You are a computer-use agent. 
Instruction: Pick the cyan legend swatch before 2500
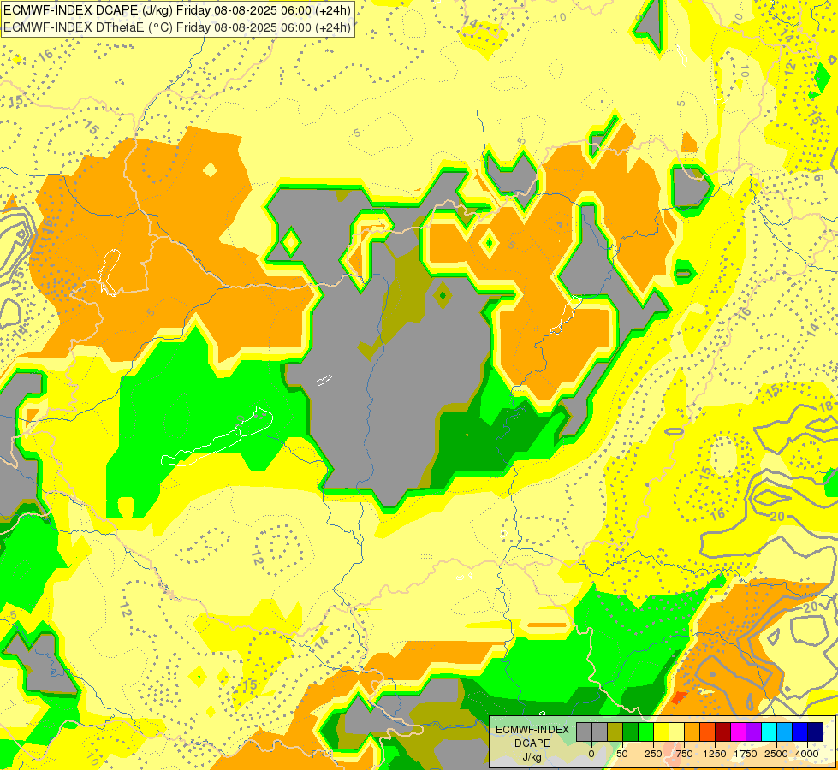click(x=769, y=731)
